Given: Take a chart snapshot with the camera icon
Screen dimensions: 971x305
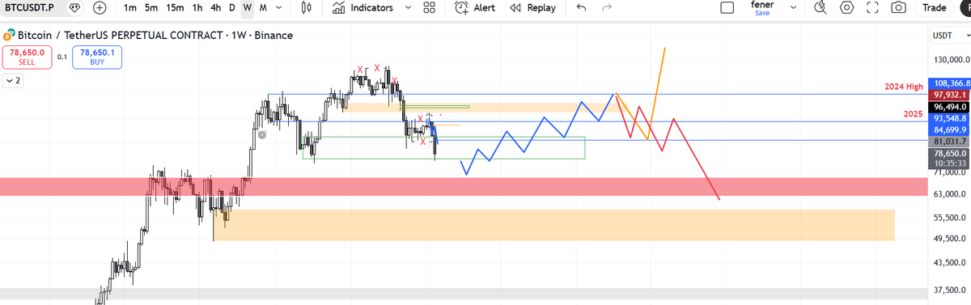Looking at the screenshot, I should [898, 7].
